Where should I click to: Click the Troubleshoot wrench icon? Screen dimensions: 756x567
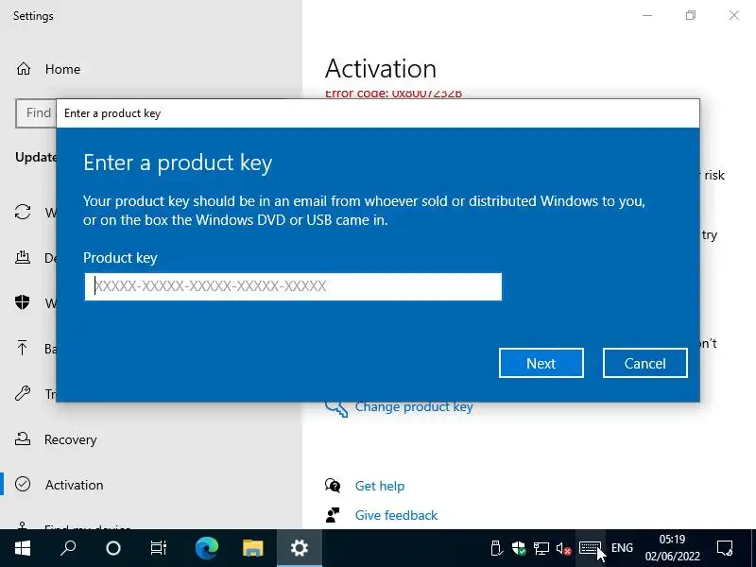pos(23,393)
